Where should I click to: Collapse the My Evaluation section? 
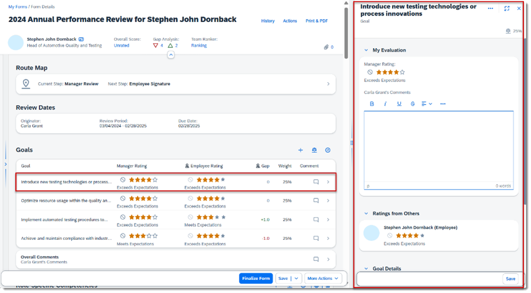[366, 50]
